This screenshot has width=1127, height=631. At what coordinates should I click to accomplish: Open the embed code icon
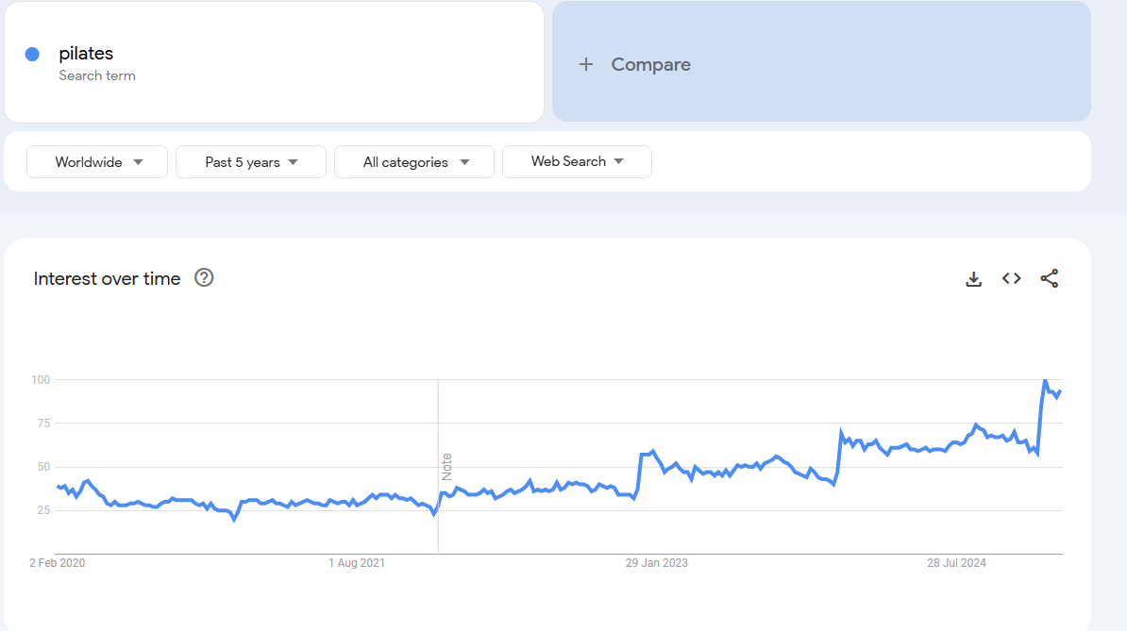(1011, 278)
